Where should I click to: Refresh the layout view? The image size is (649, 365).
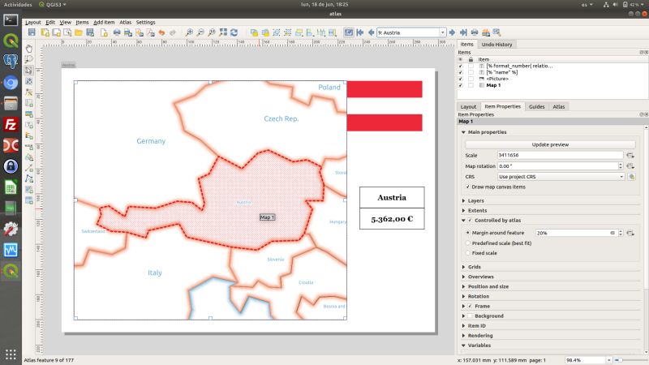[x=234, y=32]
